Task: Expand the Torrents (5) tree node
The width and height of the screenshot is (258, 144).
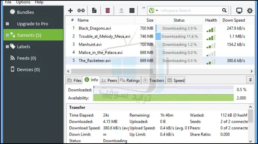Action: tap(7, 35)
